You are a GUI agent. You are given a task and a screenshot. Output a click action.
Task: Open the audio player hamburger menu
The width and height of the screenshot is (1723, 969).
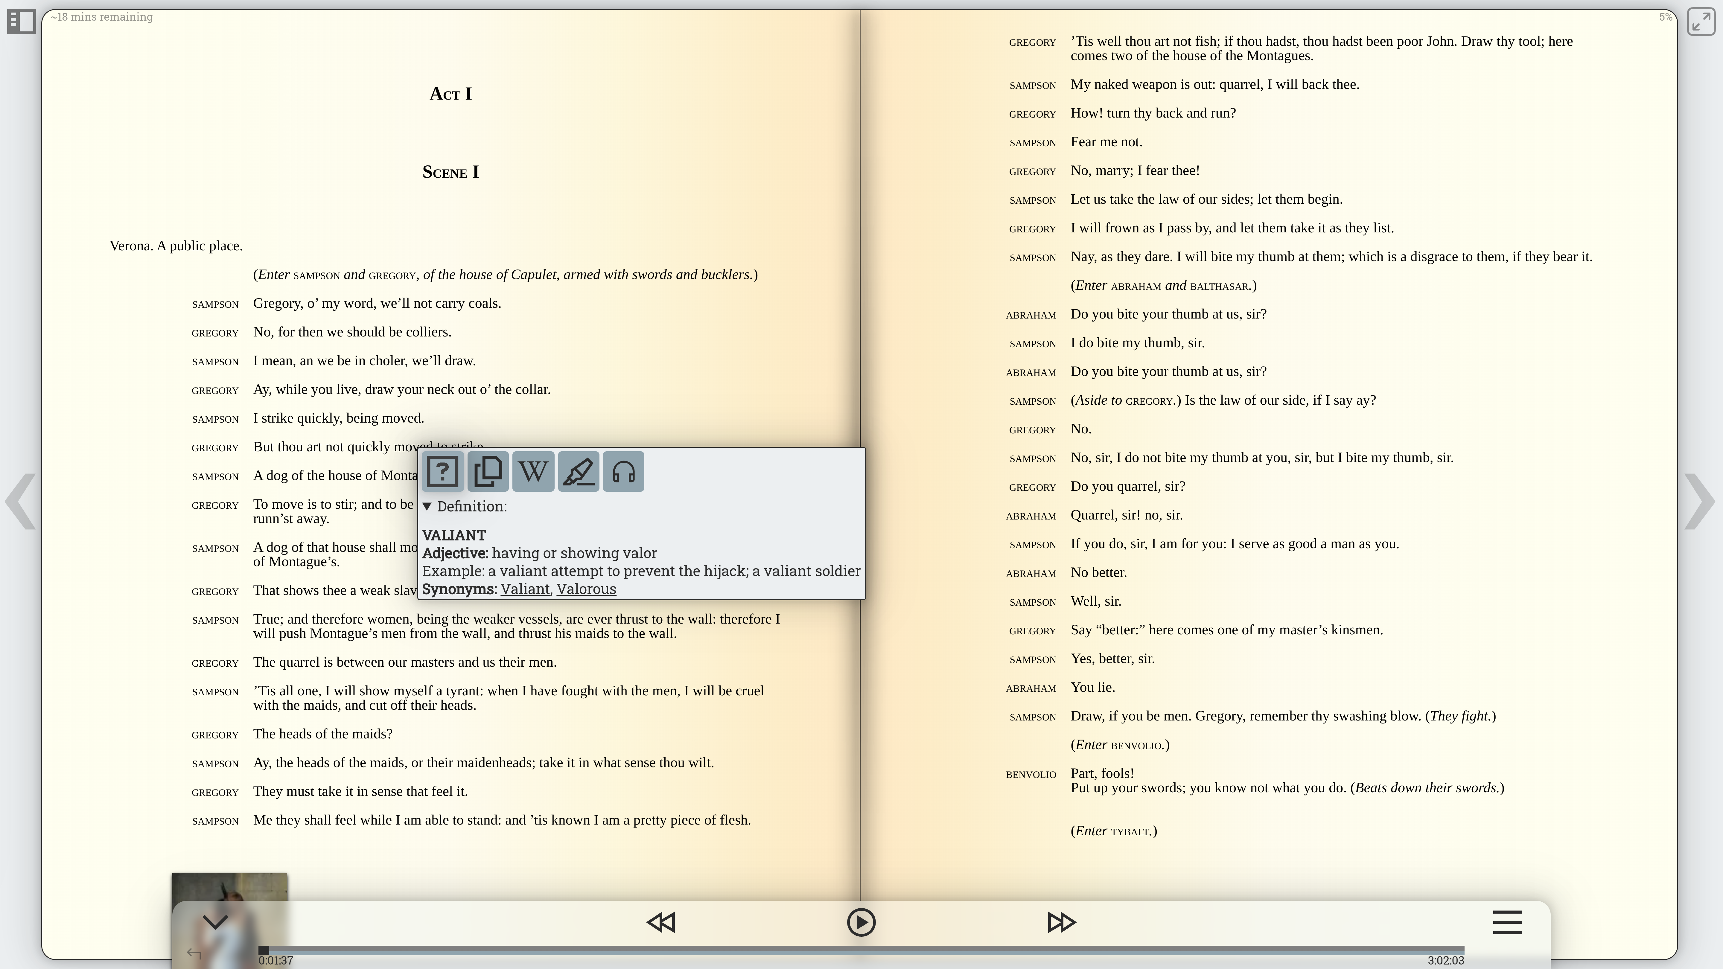[1507, 922]
